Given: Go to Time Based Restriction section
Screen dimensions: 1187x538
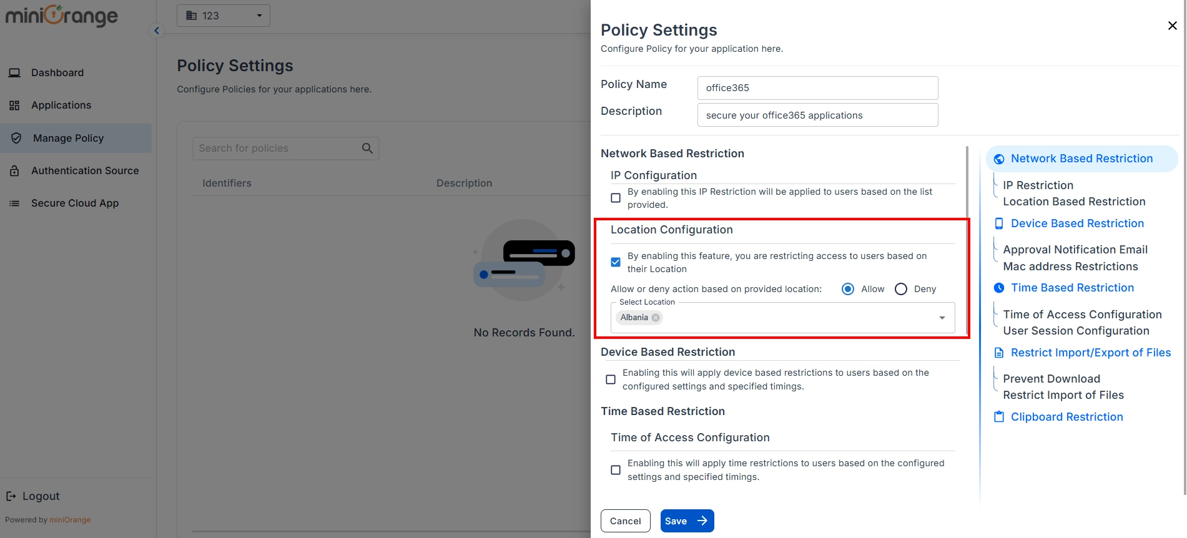Looking at the screenshot, I should click(1072, 288).
